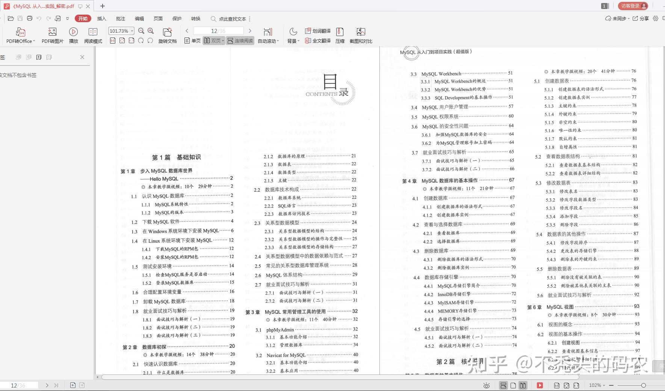Image resolution: width=665 pixels, height=391 pixels.
Task: Toggle eye-protection mode in status bar
Action: pos(486,385)
